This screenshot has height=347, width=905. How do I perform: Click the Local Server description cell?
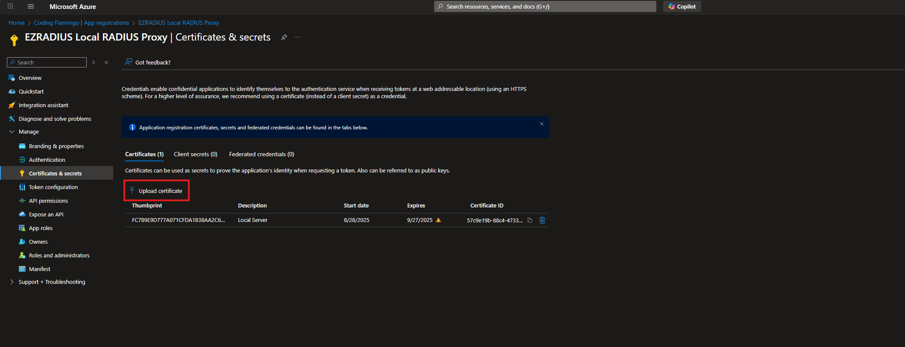(x=253, y=220)
